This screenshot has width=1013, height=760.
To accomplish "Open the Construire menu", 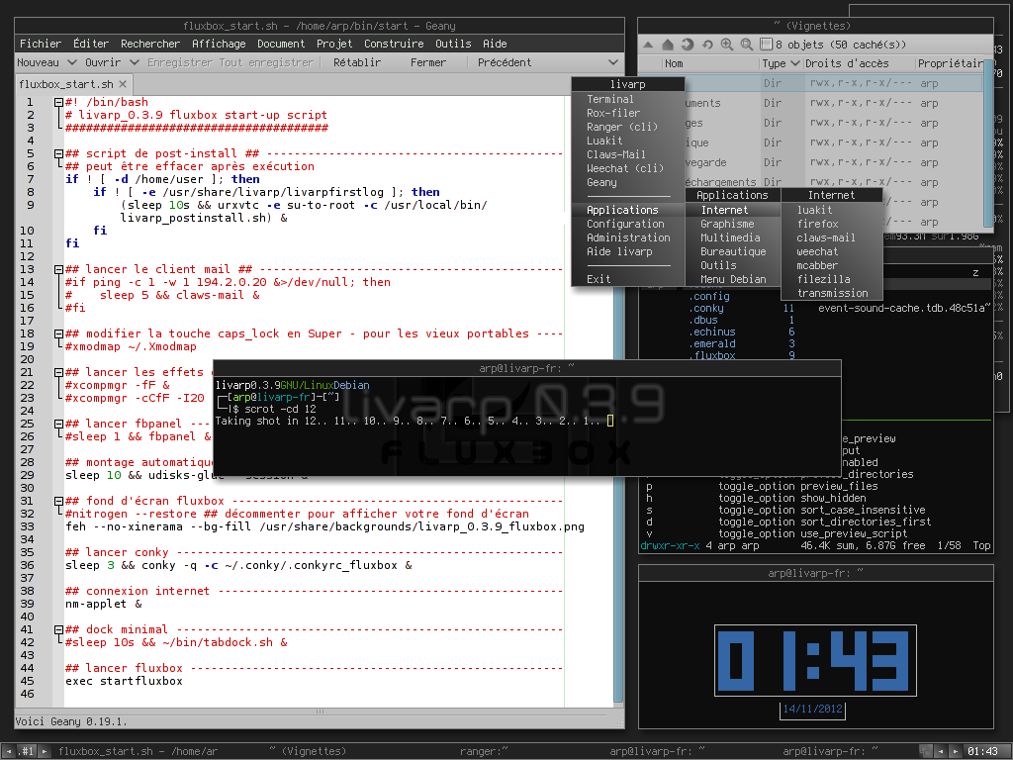I will tap(394, 44).
